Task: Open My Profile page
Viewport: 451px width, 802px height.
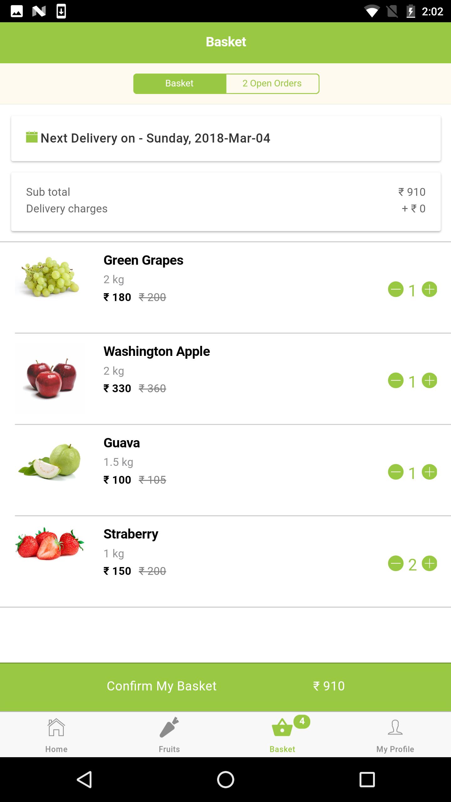Action: click(395, 735)
